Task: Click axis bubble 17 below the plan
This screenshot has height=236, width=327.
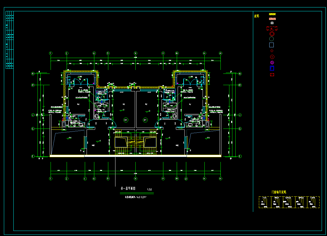Action: point(163,179)
